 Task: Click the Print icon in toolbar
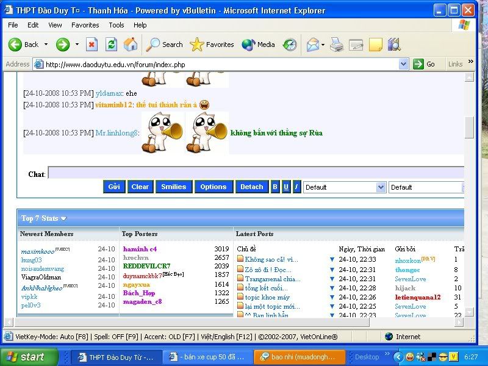[336, 45]
